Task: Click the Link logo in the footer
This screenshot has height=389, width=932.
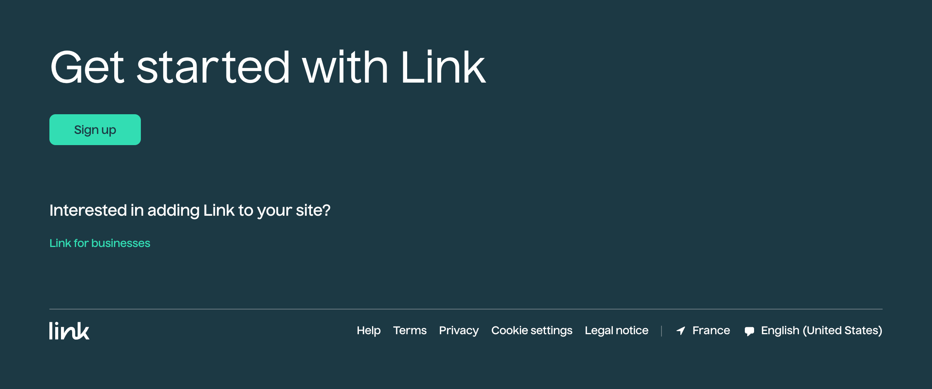Action: pos(69,331)
